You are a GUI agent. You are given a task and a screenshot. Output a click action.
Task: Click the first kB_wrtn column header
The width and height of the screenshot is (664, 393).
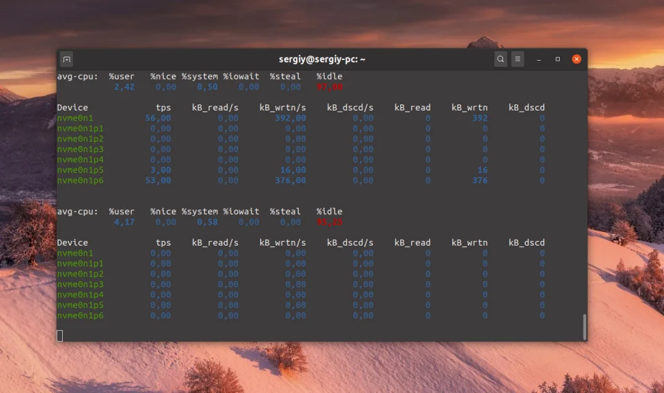pyautogui.click(x=470, y=108)
